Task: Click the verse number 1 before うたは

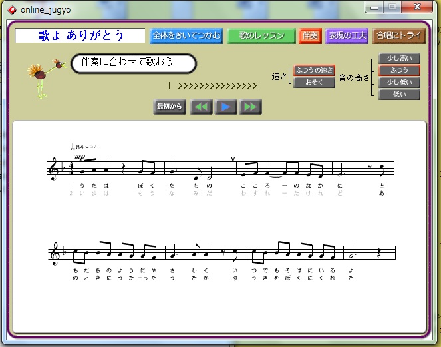Action: tap(71, 186)
